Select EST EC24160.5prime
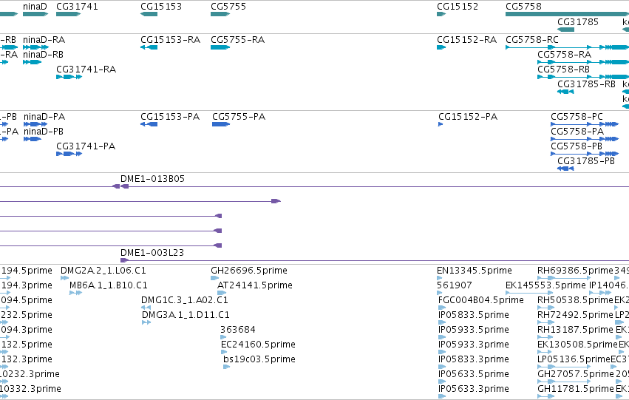Image resolution: width=629 pixels, height=400 pixels. [x=224, y=352]
